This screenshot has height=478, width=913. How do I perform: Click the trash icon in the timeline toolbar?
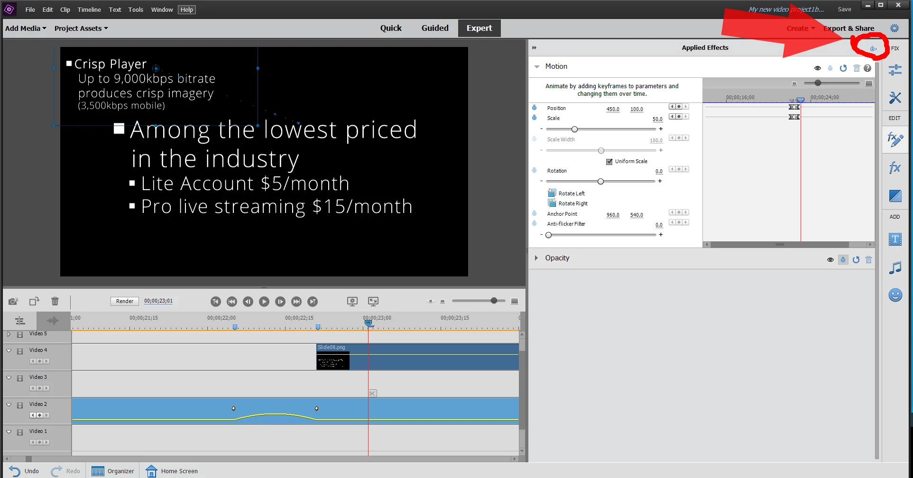click(x=55, y=301)
